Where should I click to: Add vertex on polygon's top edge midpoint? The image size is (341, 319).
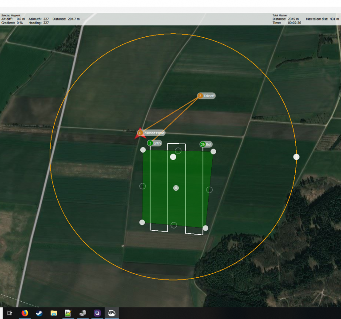[178, 150]
